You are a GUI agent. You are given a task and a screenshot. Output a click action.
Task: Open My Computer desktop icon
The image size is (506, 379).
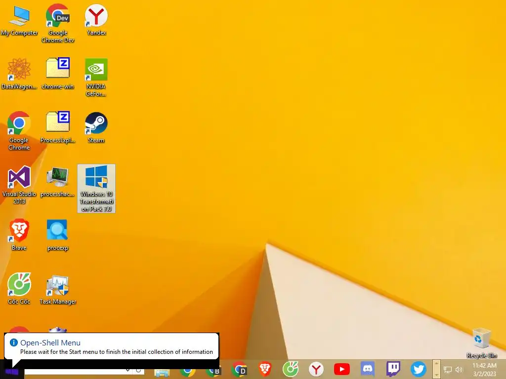pyautogui.click(x=19, y=21)
